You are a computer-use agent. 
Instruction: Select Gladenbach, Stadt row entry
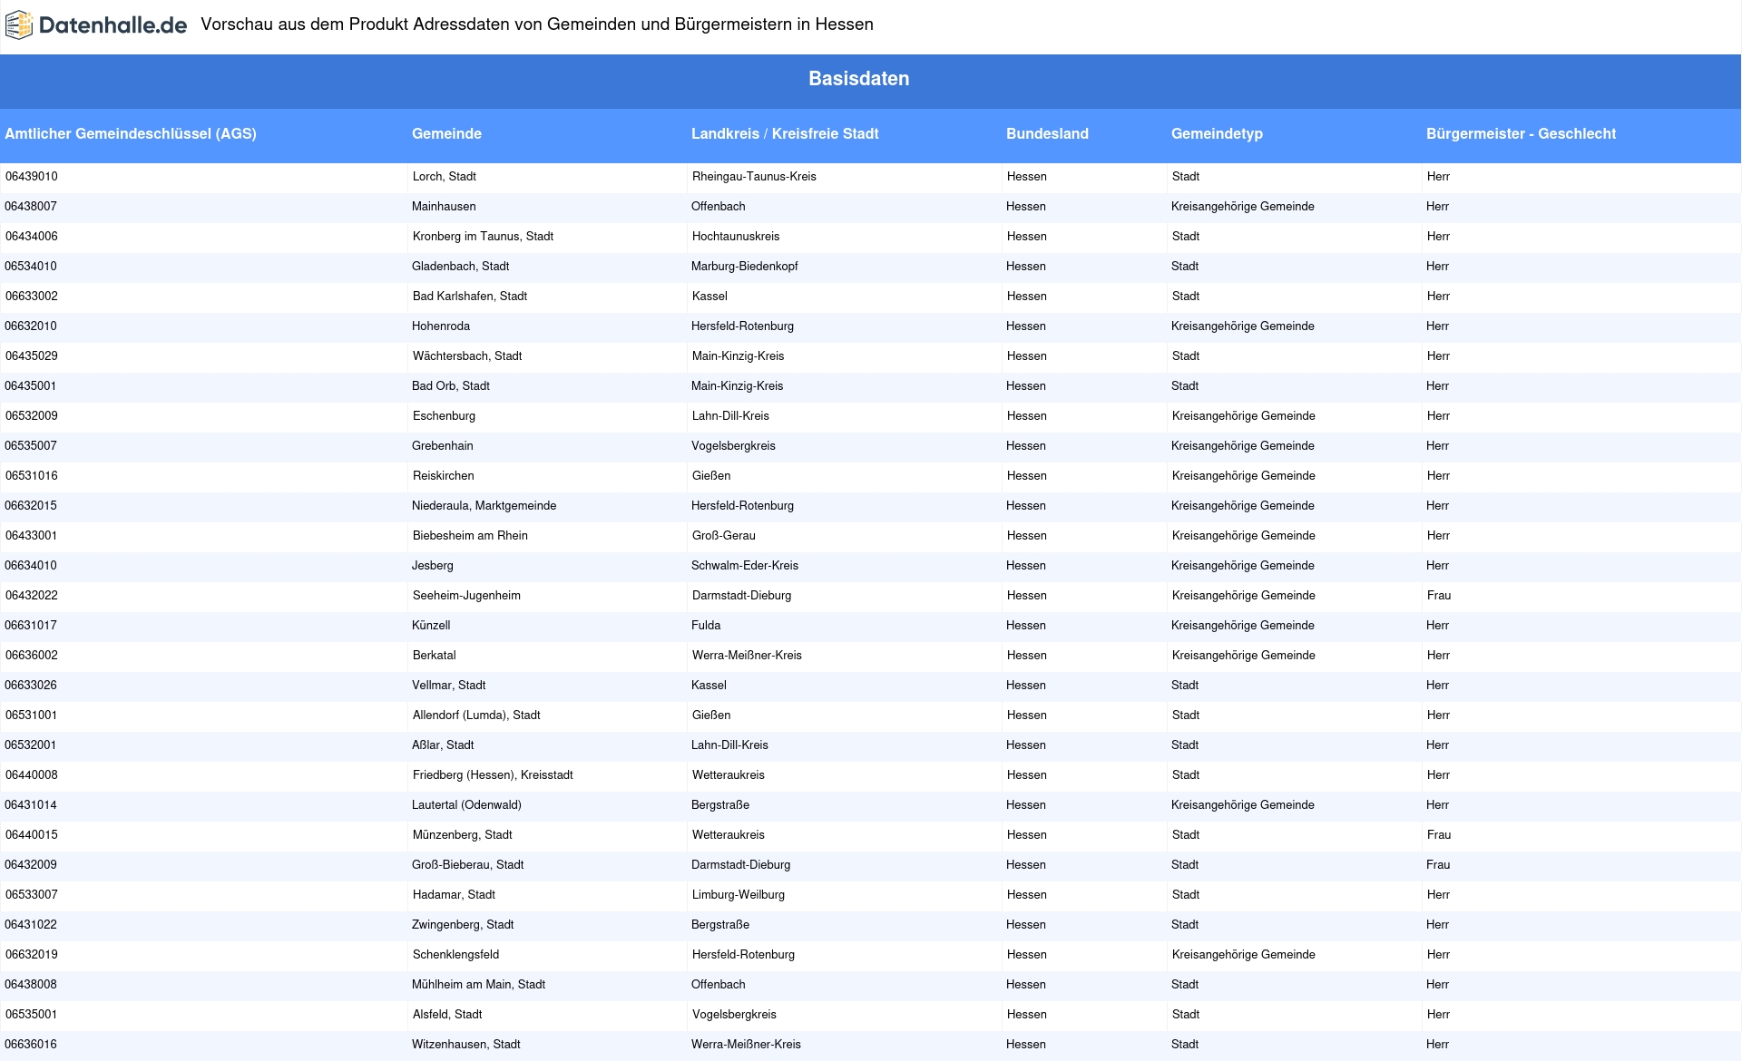coord(460,267)
